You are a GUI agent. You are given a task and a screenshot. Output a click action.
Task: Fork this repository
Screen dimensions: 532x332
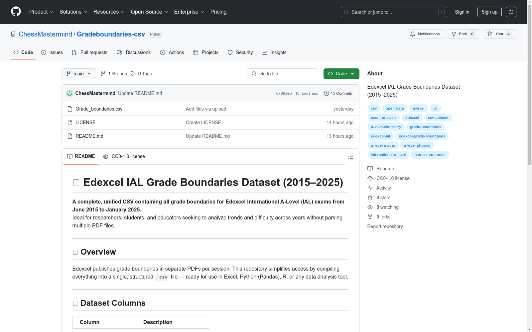tap(463, 34)
